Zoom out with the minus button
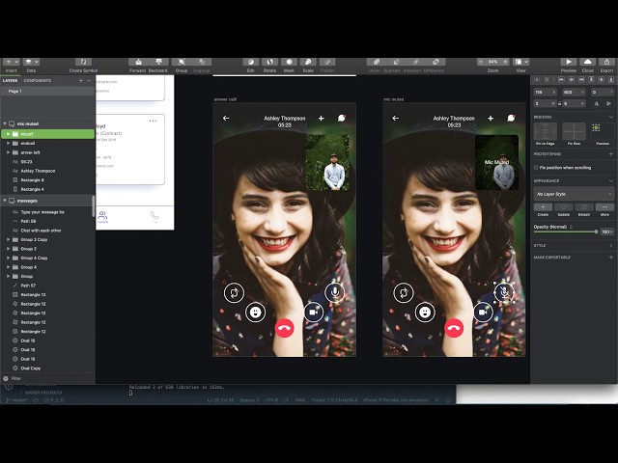The height and width of the screenshot is (463, 618). [x=481, y=62]
